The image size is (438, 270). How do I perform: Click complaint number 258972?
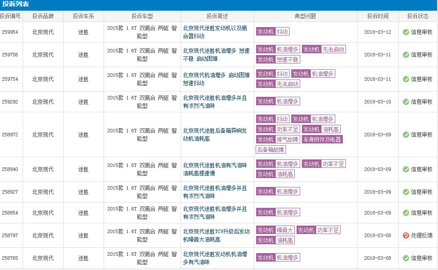[10, 135]
